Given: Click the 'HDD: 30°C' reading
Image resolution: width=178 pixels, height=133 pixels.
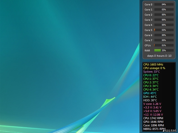Looking at the screenshot, I should 150,100.
